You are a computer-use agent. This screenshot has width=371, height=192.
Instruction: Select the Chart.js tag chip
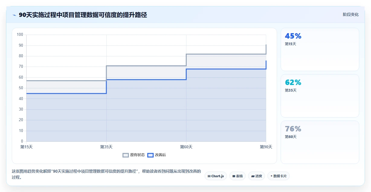tap(216, 176)
